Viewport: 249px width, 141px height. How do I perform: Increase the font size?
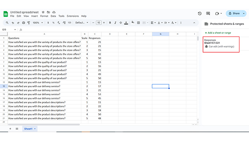tap(104, 23)
